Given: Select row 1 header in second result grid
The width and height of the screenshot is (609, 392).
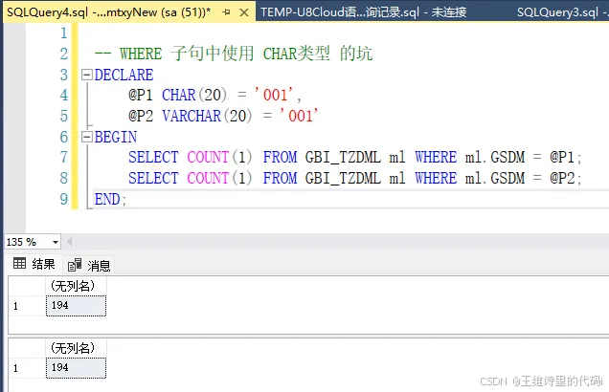Looking at the screenshot, I should (25, 367).
